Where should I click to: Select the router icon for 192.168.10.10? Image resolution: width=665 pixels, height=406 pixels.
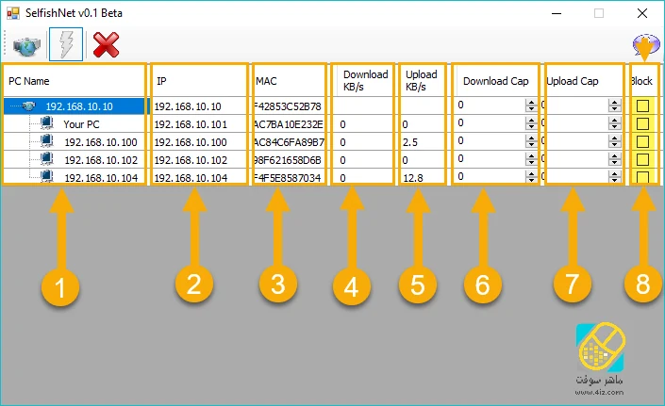29,106
